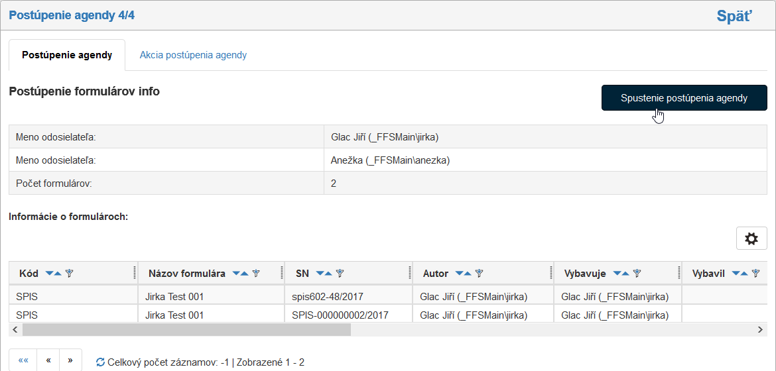Screen dimensions: 776x371
Task: Click the SN column filter icon
Action: tap(340, 274)
